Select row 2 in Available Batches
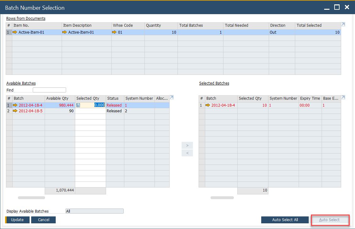Screen dimensions: 355x229 tap(9, 111)
